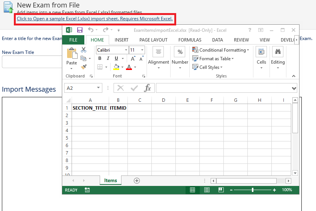Expand the font size dropdown

coord(142,50)
